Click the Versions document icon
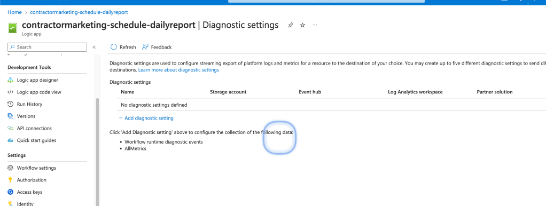 pyautogui.click(x=11, y=116)
